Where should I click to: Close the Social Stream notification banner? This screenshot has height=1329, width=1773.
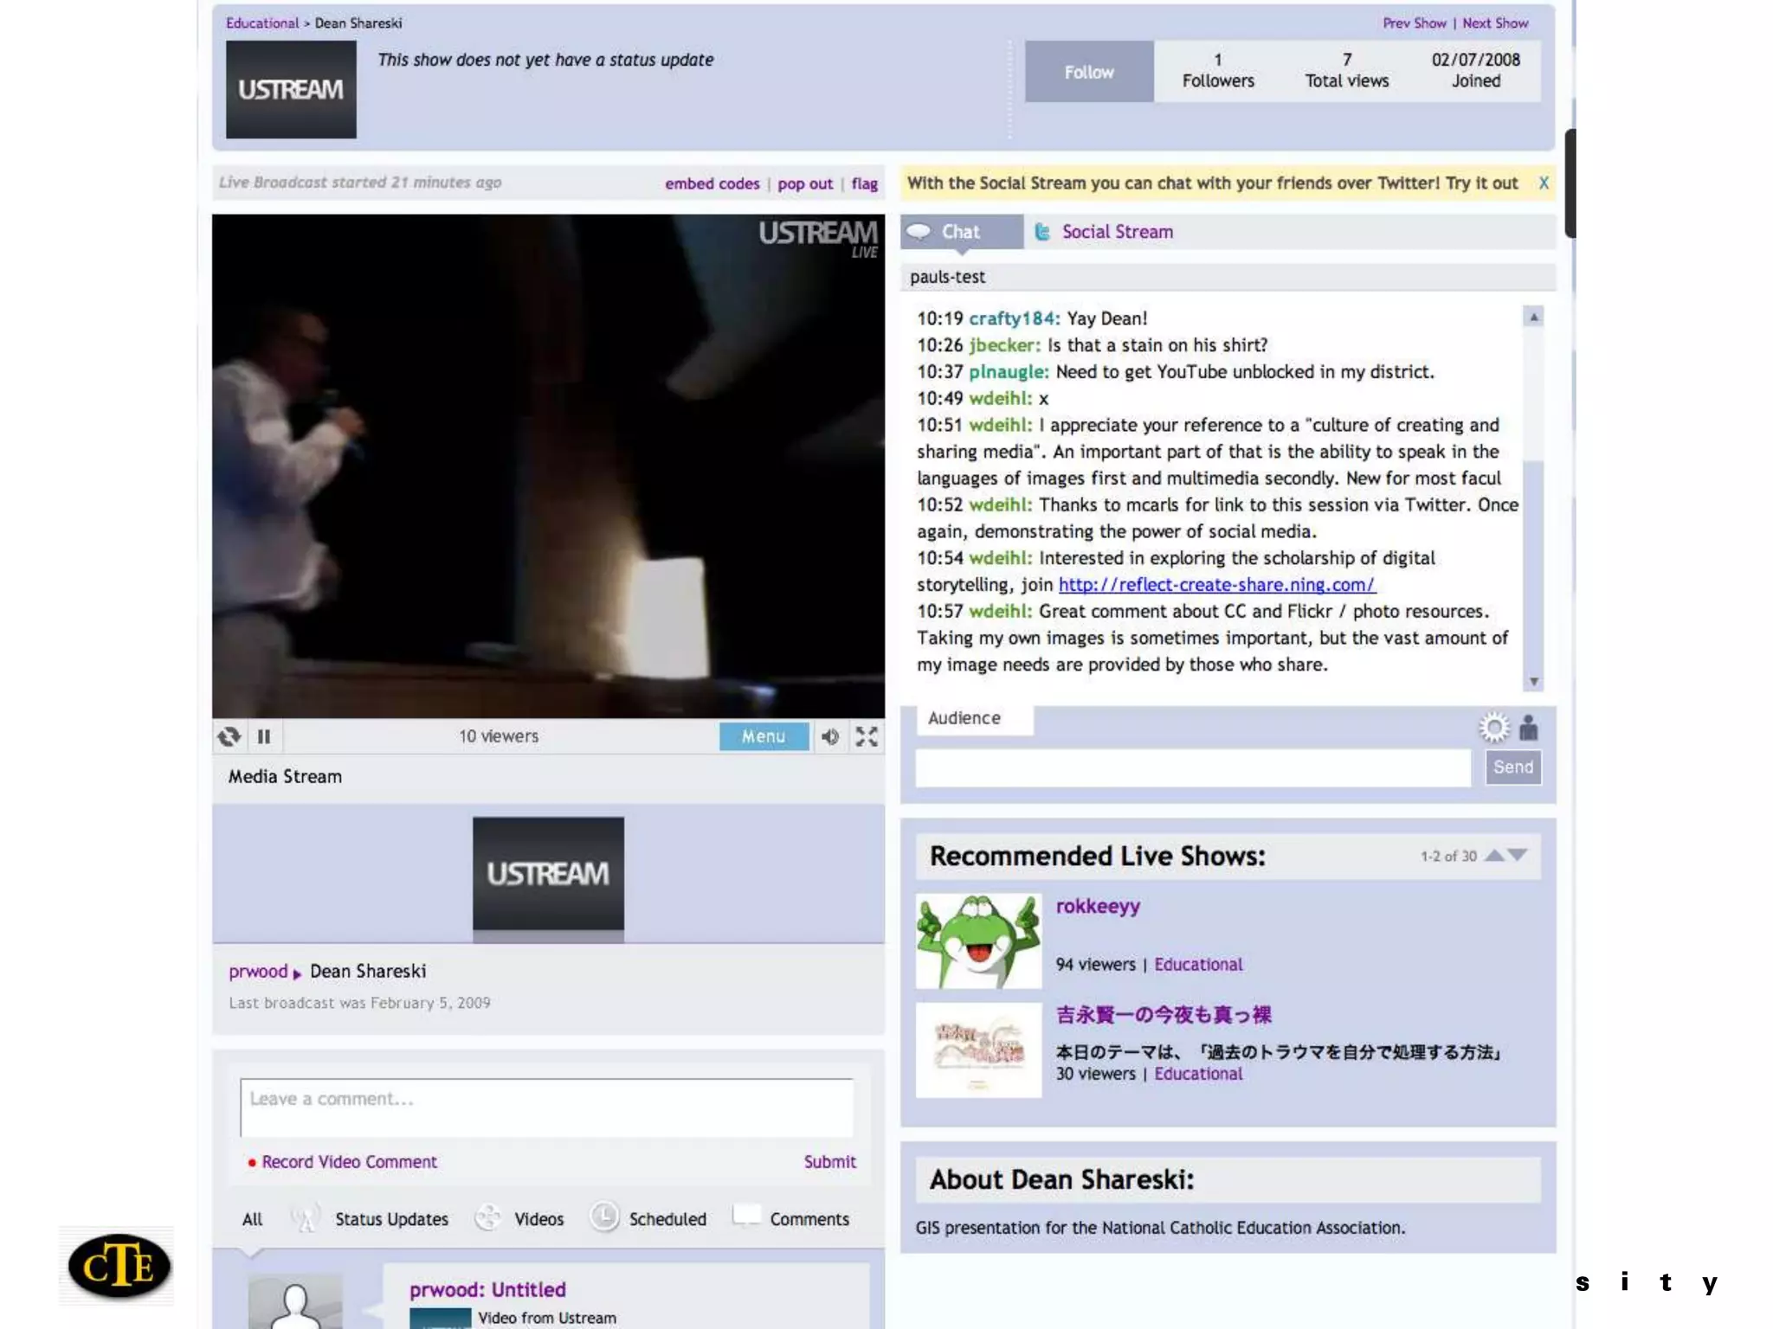[1544, 183]
